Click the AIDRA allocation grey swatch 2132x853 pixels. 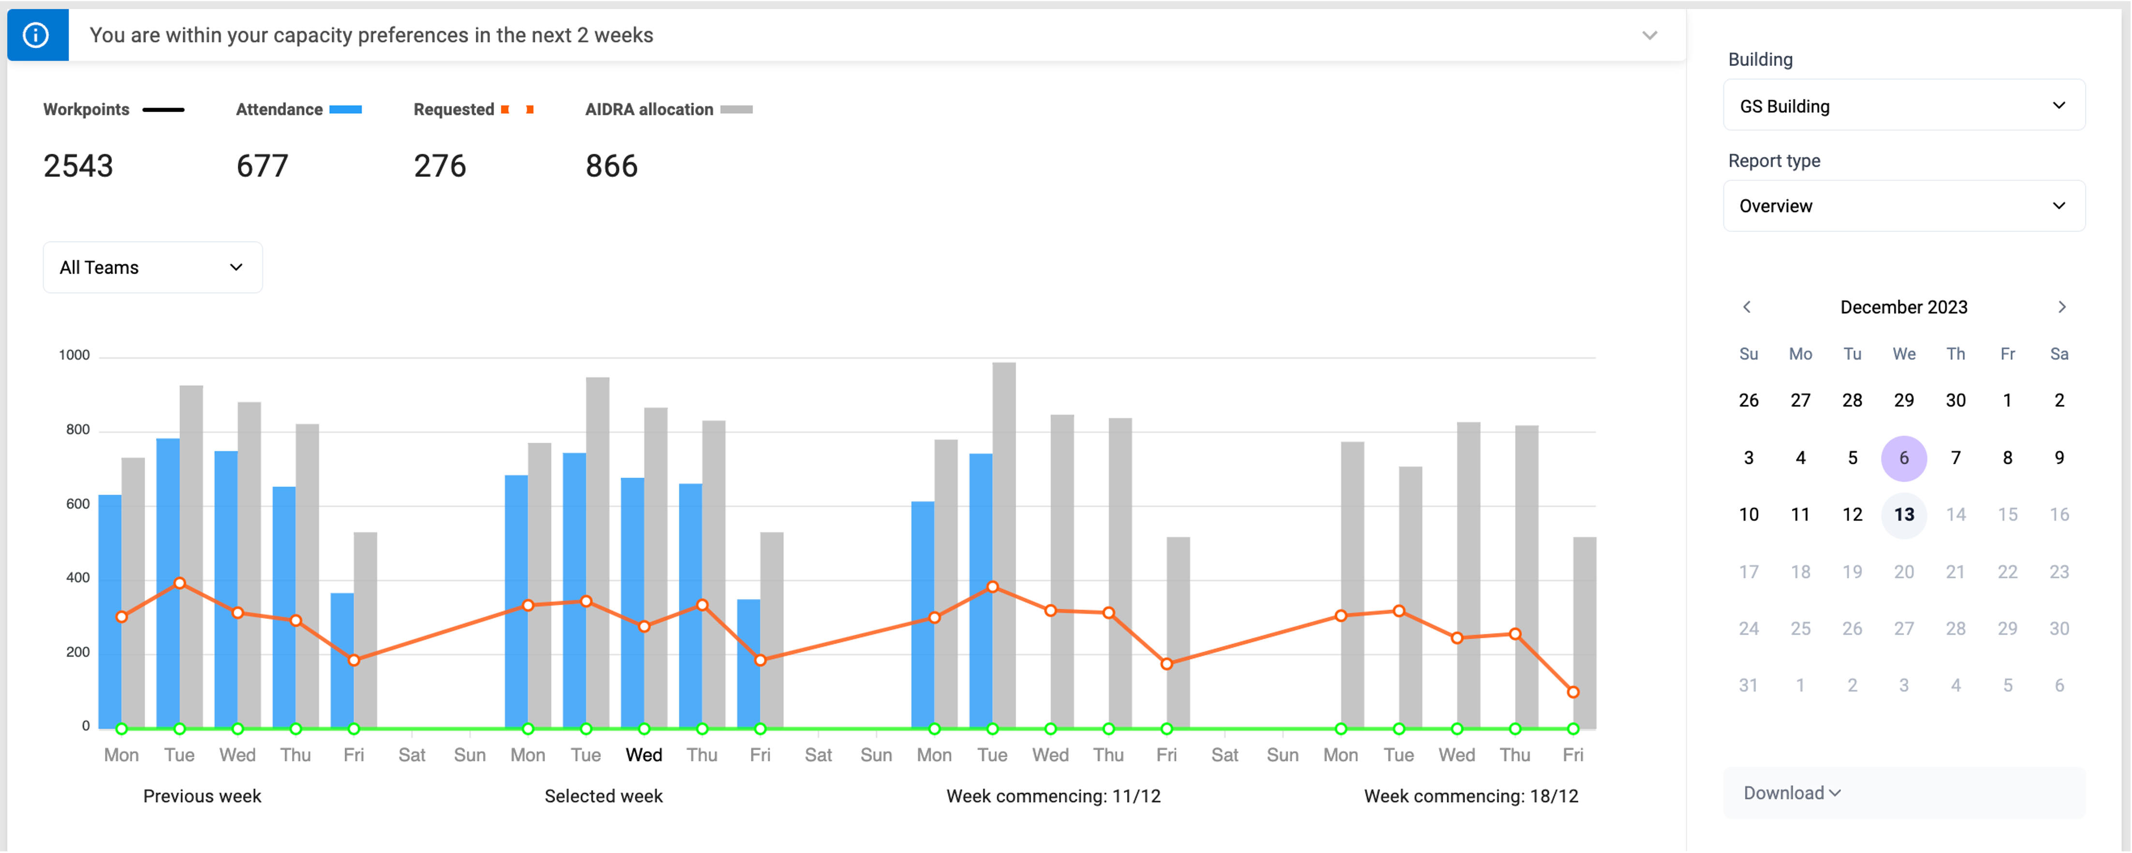736,109
